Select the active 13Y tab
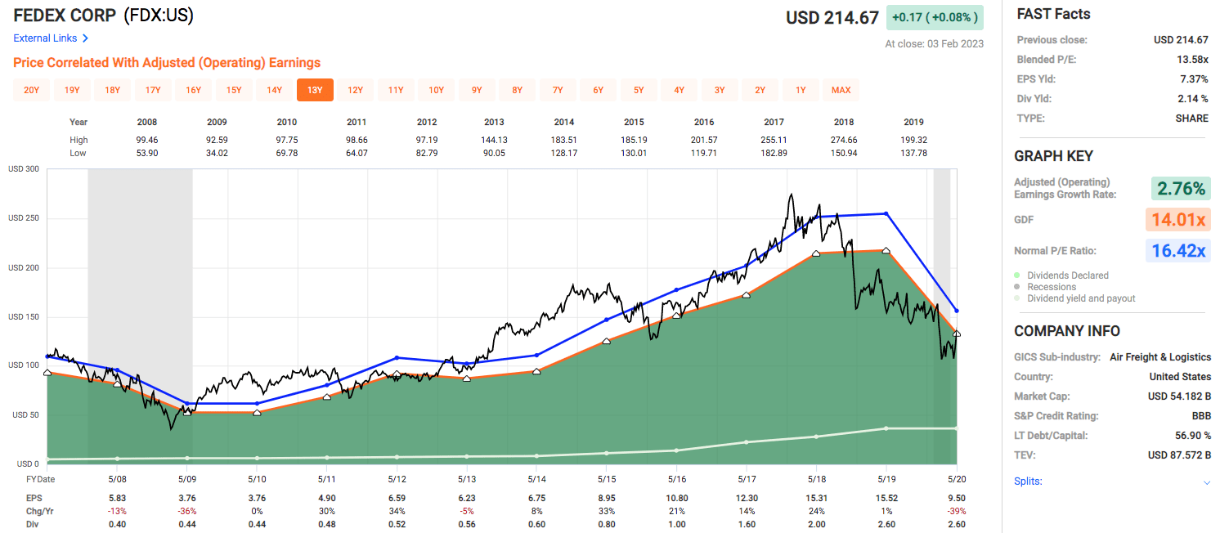Viewport: 1220px width, 533px height. [315, 90]
